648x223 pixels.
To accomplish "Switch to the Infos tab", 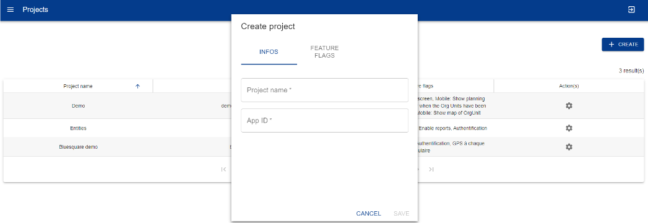I will click(x=269, y=52).
